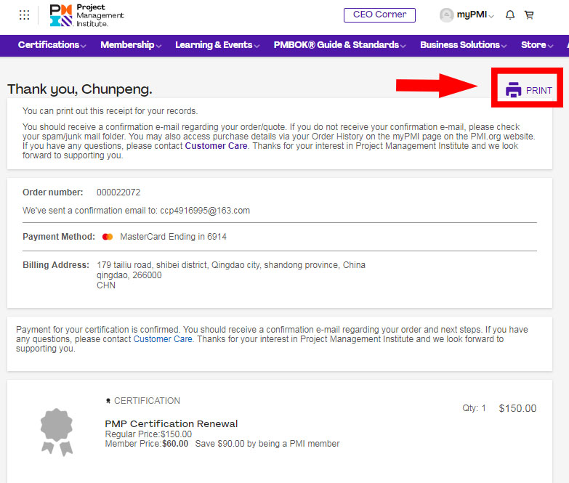Screen dimensions: 569x483
Task: Click the certification ribbon badge image
Action: (57, 432)
